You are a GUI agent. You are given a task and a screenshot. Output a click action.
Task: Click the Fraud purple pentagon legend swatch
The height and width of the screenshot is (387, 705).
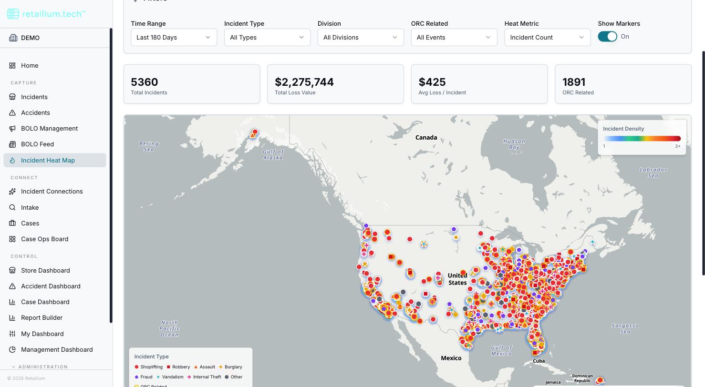point(136,377)
